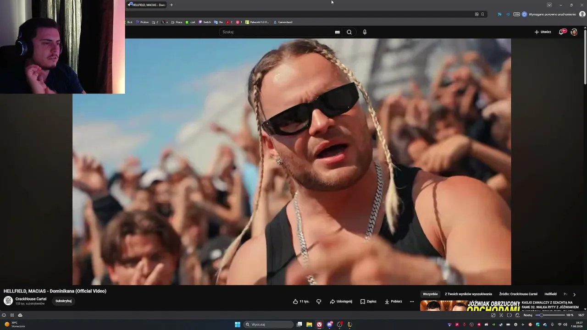
Task: Open the Jóźwiak recommended video thumbnail
Action: click(470, 306)
